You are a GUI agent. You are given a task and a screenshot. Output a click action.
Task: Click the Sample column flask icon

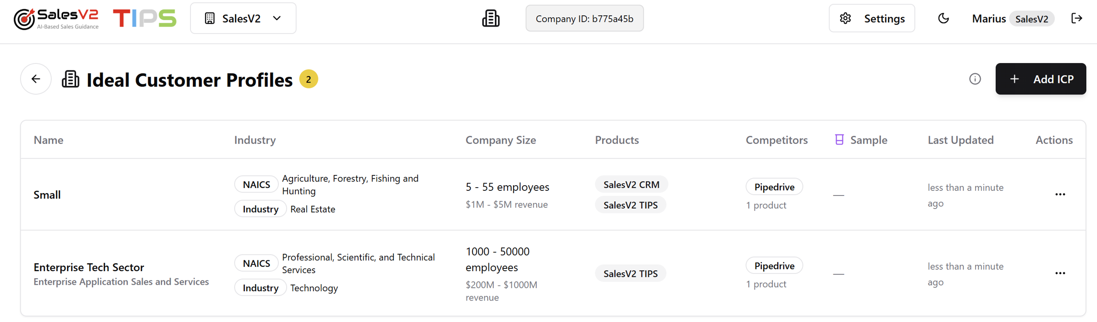(x=839, y=140)
